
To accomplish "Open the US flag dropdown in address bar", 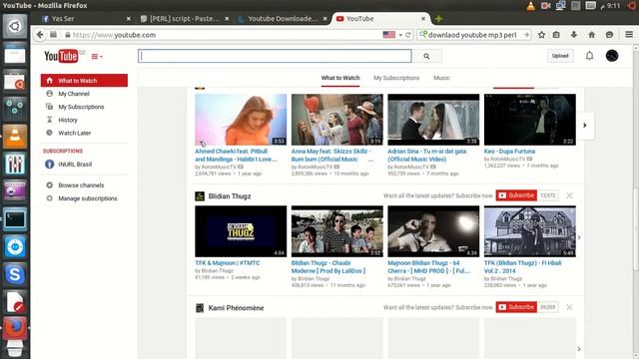I will pos(392,35).
